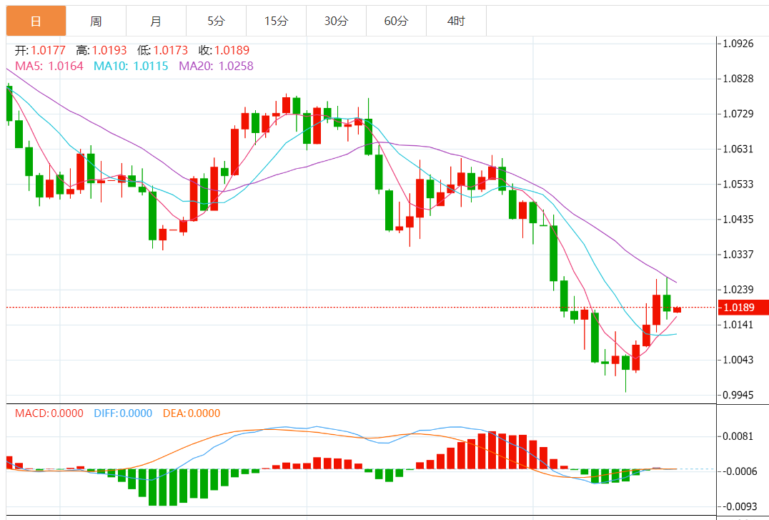Image resolution: width=769 pixels, height=520 pixels.
Task: Click the MA20: 1.0258 label
Action: pyautogui.click(x=217, y=66)
